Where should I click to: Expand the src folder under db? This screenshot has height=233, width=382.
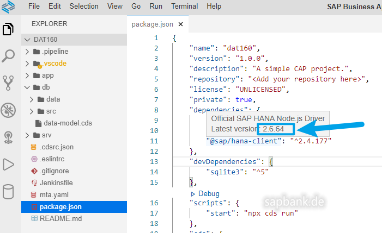[32, 111]
